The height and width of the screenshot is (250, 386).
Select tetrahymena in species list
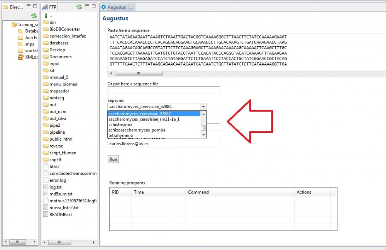[121, 136]
